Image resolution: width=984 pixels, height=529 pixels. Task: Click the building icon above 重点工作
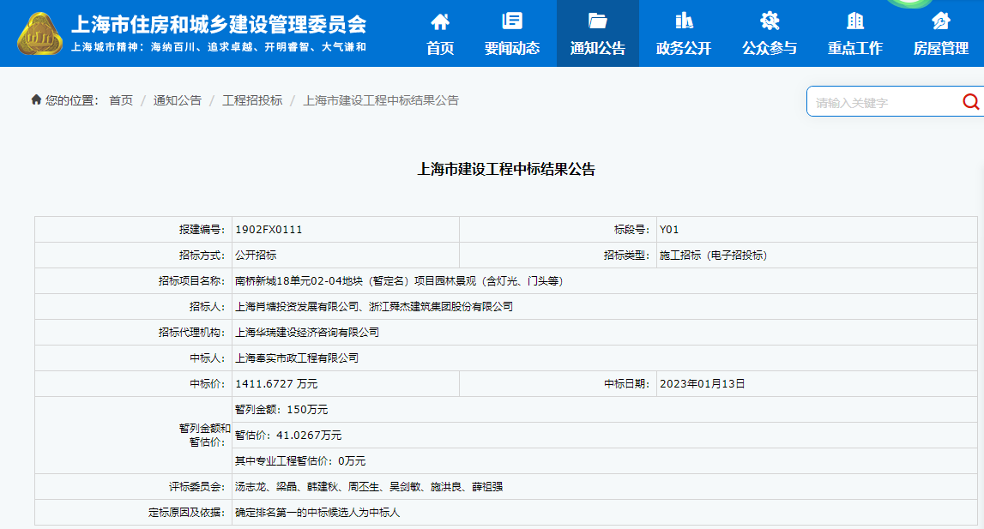[855, 21]
